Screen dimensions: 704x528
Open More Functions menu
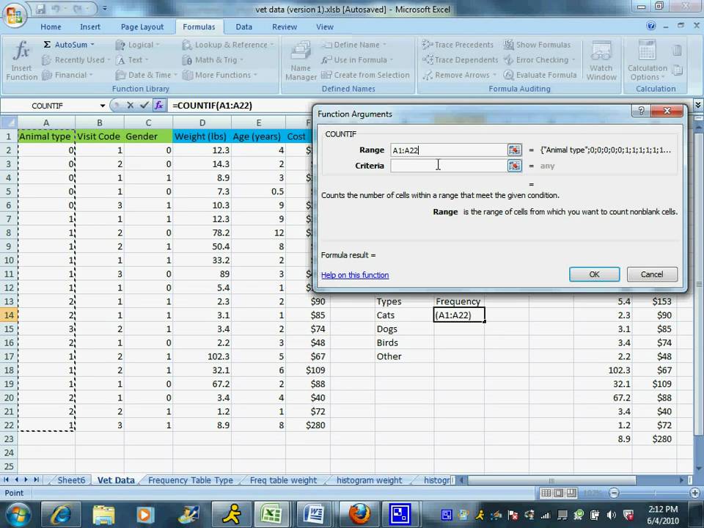click(219, 75)
